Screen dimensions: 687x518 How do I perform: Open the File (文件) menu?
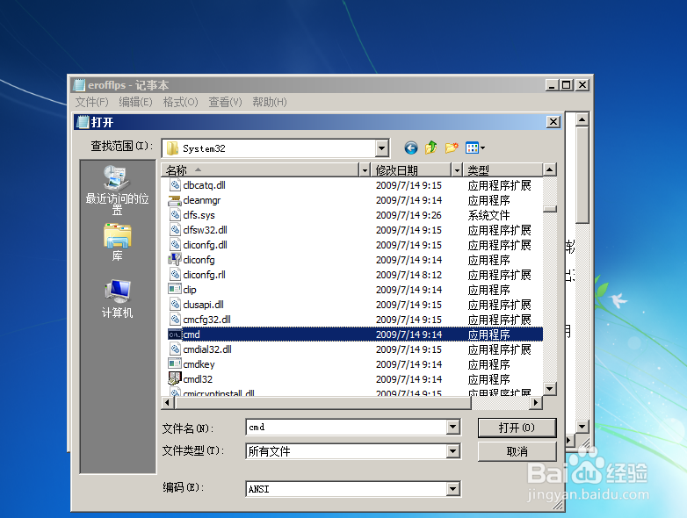(91, 102)
